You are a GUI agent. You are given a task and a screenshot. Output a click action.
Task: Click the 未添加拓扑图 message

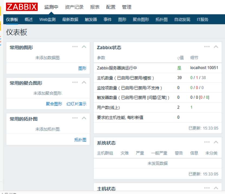pyautogui.click(x=48, y=129)
